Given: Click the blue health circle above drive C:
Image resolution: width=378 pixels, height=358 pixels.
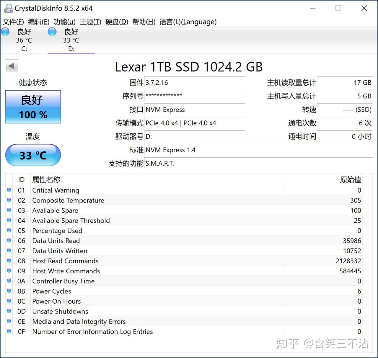Looking at the screenshot, I should tap(5, 31).
